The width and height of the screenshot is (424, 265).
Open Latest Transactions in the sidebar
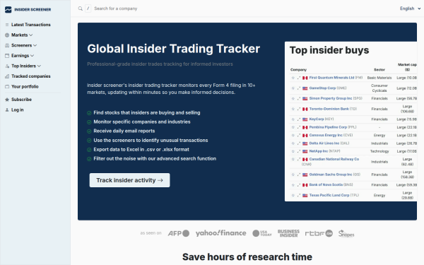pos(31,25)
